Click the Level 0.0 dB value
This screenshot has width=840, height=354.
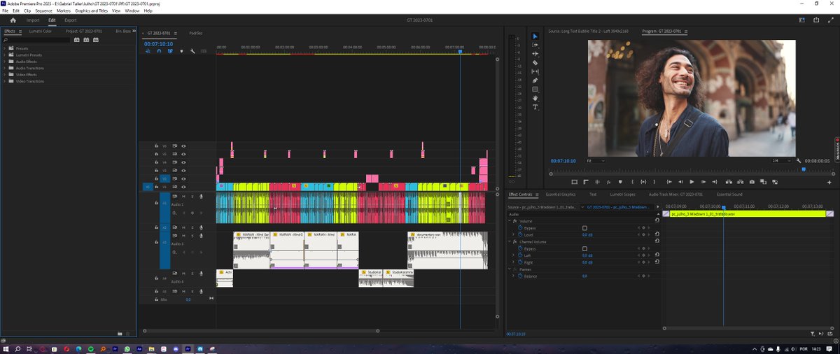[x=587, y=234]
